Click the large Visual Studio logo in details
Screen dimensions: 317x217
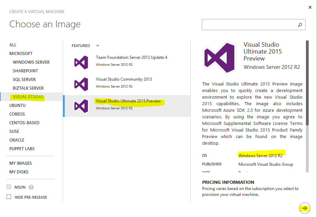(219, 58)
